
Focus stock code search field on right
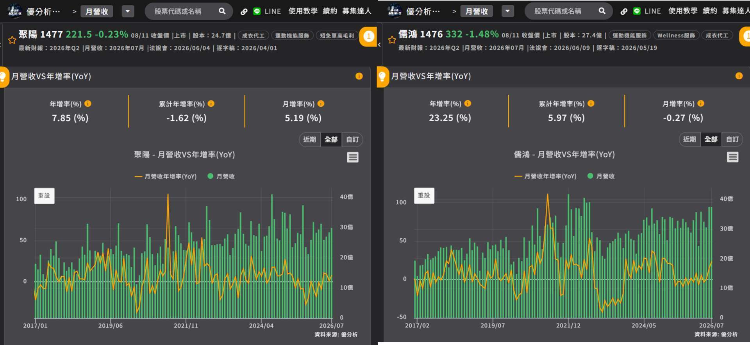tap(564, 11)
